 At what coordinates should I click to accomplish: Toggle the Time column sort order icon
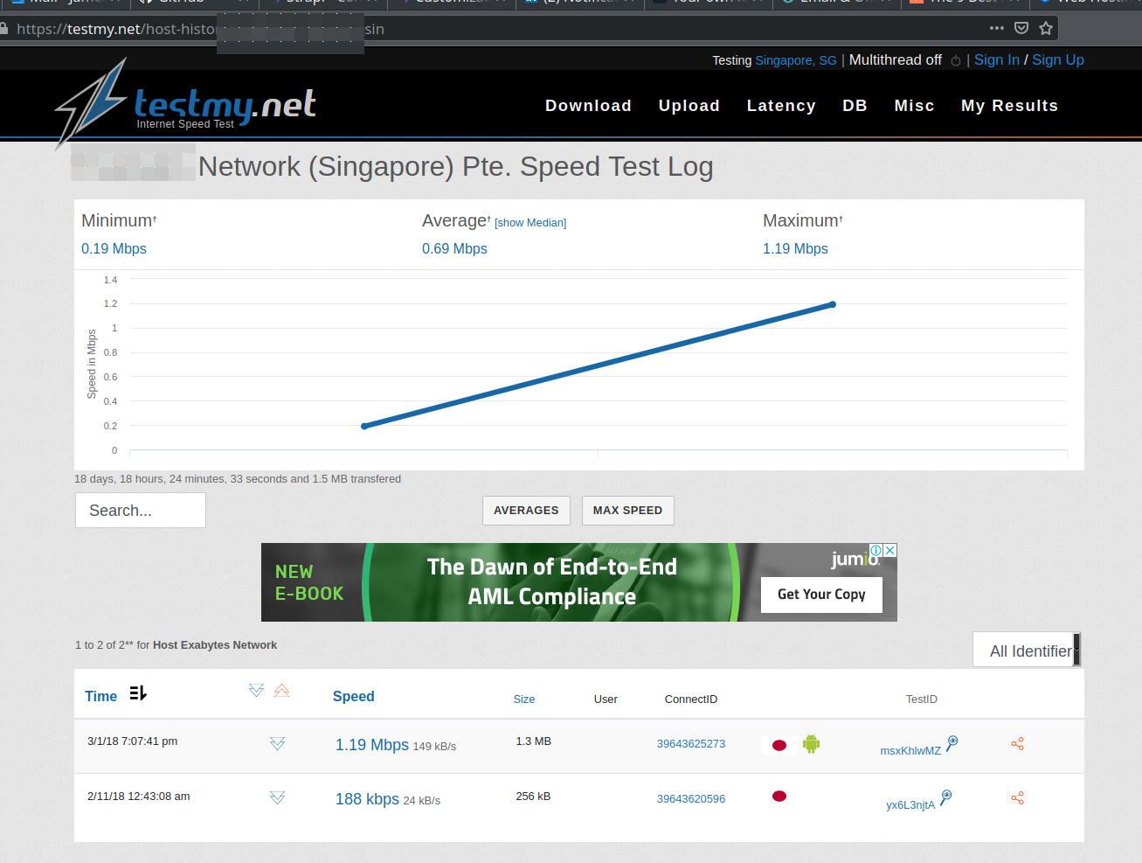pyautogui.click(x=138, y=693)
